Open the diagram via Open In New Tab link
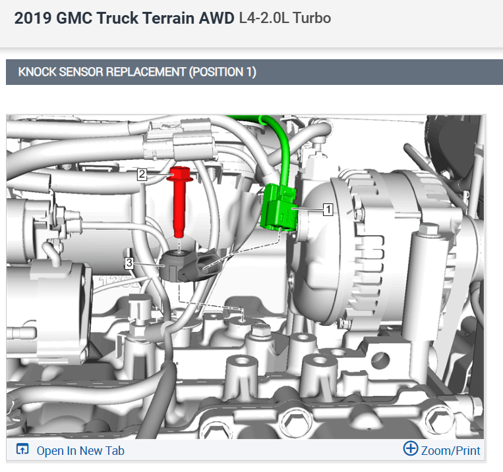 point(80,450)
